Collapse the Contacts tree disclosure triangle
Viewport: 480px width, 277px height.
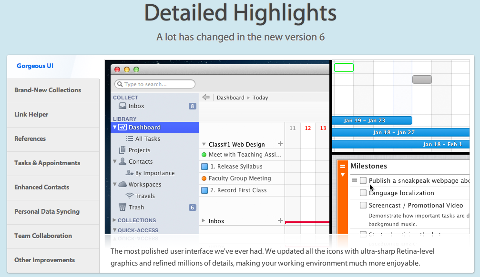point(115,161)
